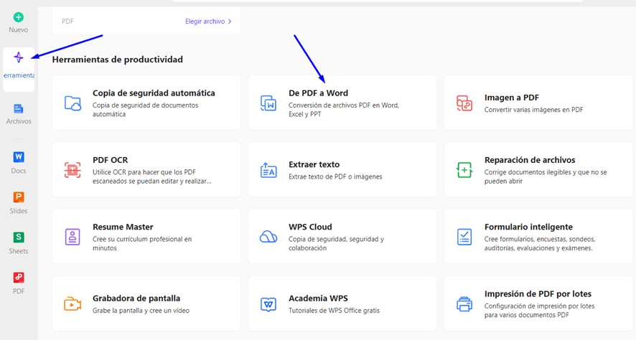Click the PDF OCR scan icon

tap(73, 170)
